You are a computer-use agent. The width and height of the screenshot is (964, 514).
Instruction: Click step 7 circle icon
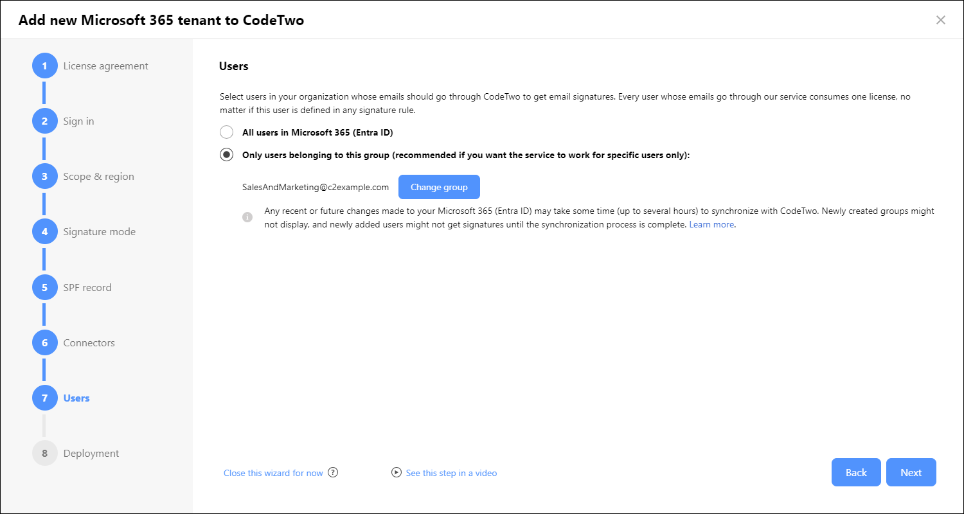coord(44,398)
